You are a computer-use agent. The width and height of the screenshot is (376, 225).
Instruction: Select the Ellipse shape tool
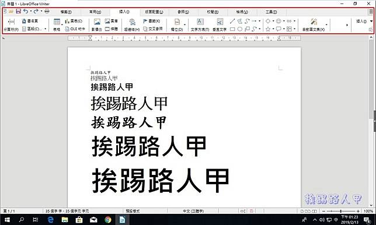point(239,29)
